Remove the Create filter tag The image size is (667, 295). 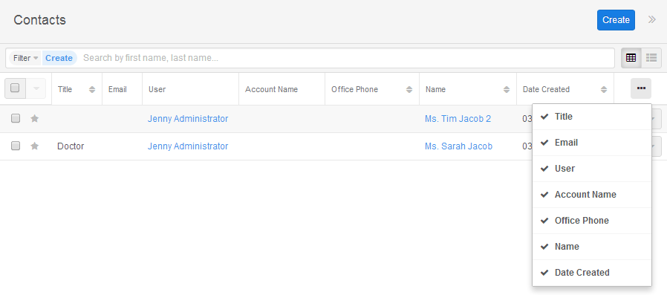(59, 58)
